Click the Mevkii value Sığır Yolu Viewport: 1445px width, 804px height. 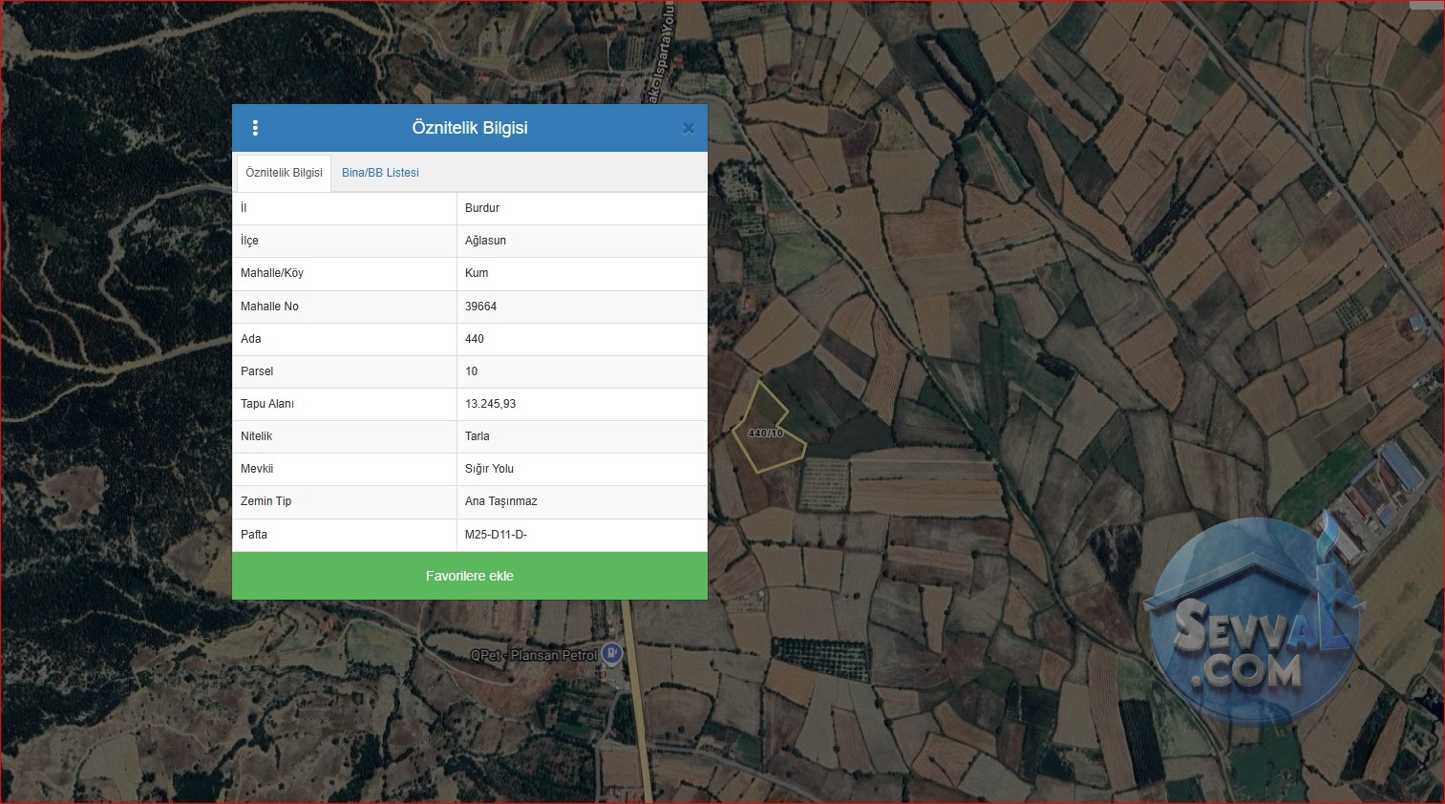click(x=489, y=469)
